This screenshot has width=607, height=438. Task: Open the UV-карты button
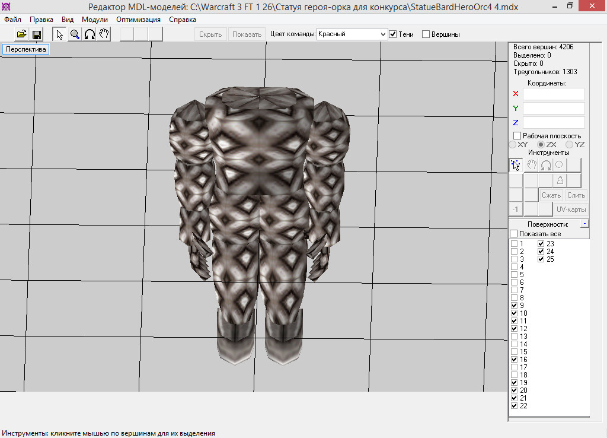pyautogui.click(x=571, y=210)
